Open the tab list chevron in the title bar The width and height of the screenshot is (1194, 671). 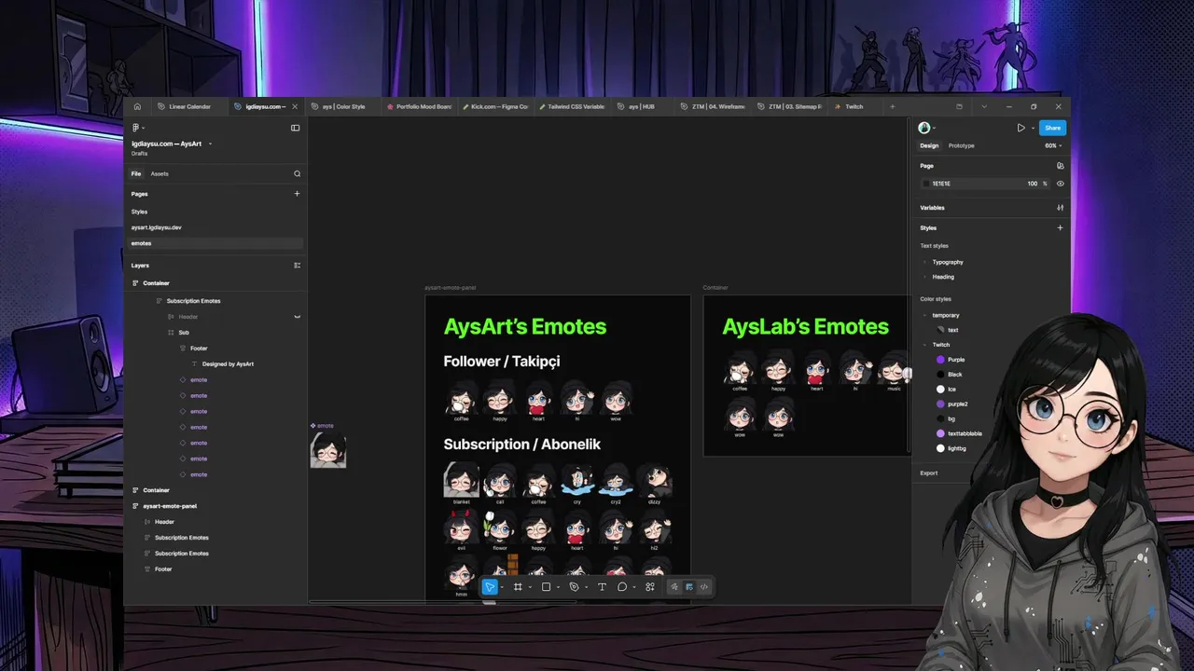click(983, 106)
